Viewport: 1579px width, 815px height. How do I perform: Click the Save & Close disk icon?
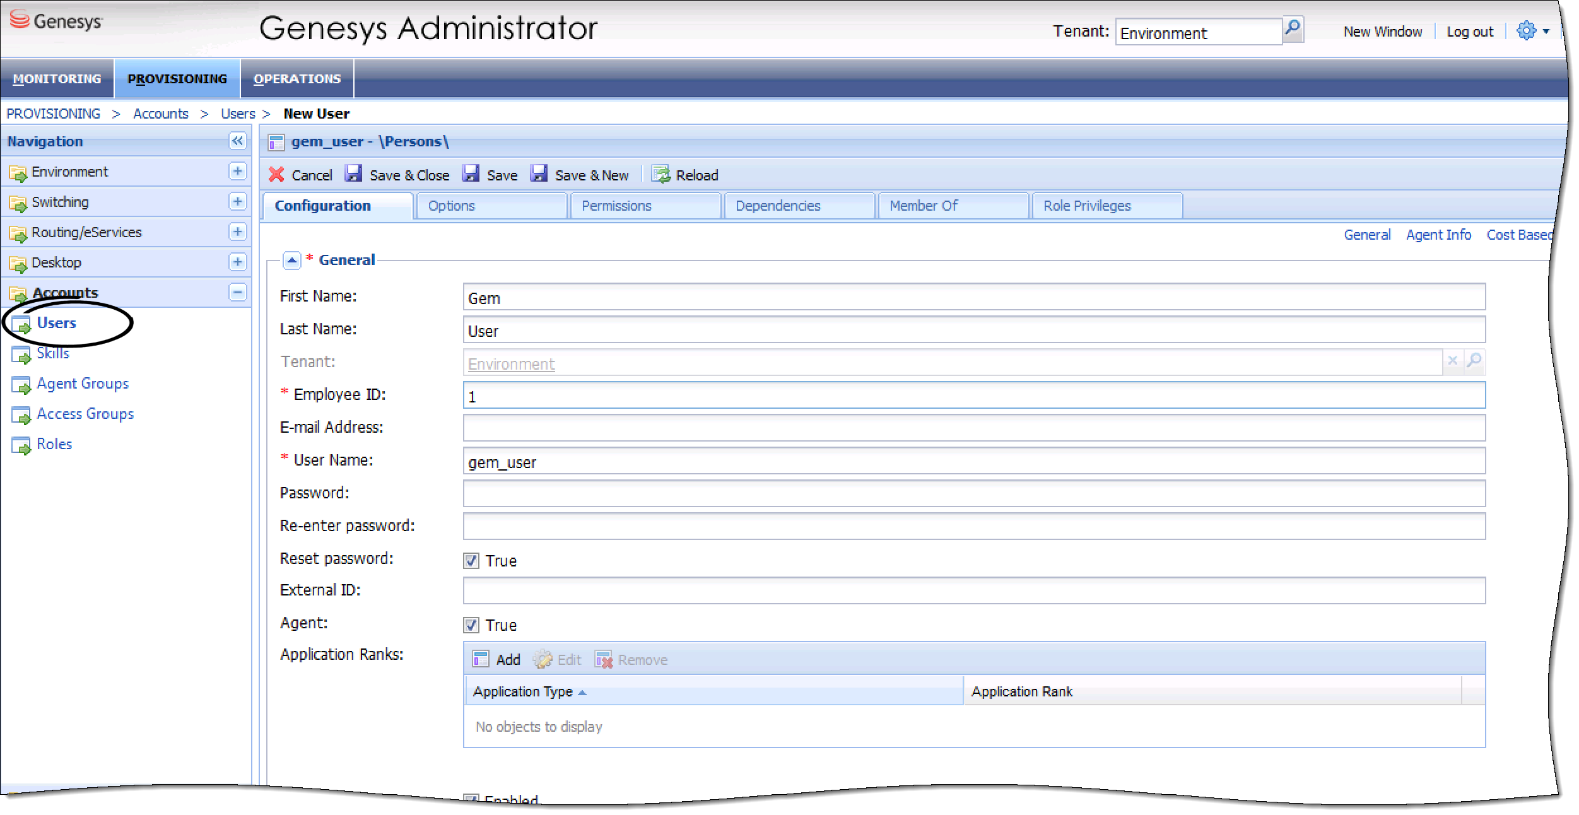(353, 174)
